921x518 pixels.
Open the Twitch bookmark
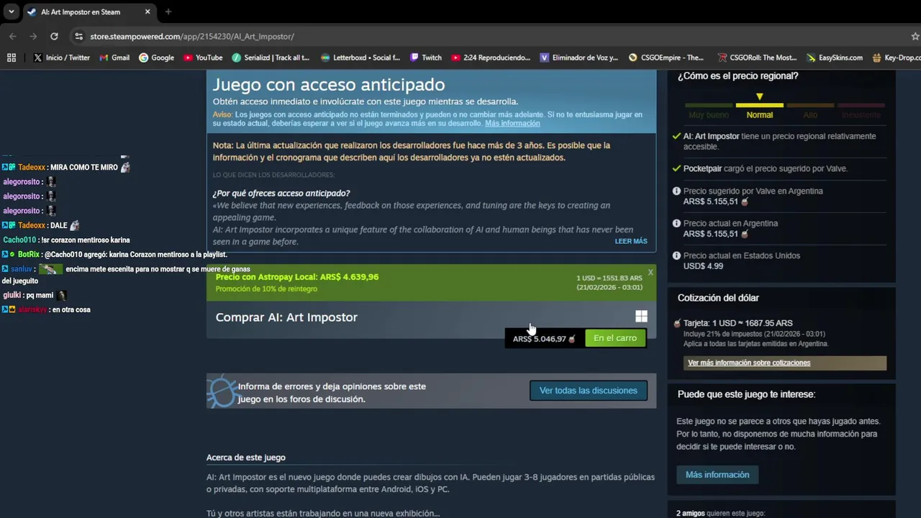(426, 58)
